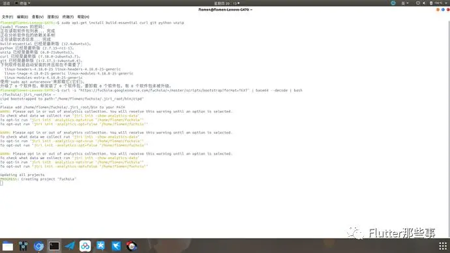
Task: Launch the red-black circular dock icon
Action: point(132,246)
